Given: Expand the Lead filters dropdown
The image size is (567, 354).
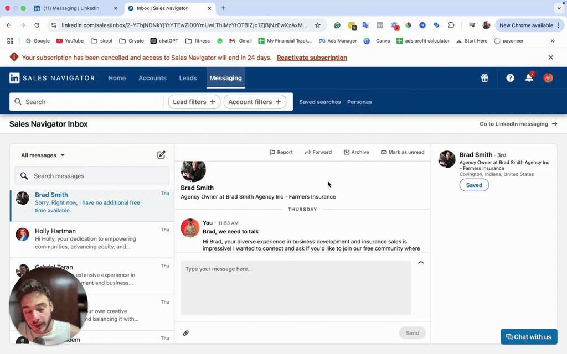Looking at the screenshot, I should point(194,101).
